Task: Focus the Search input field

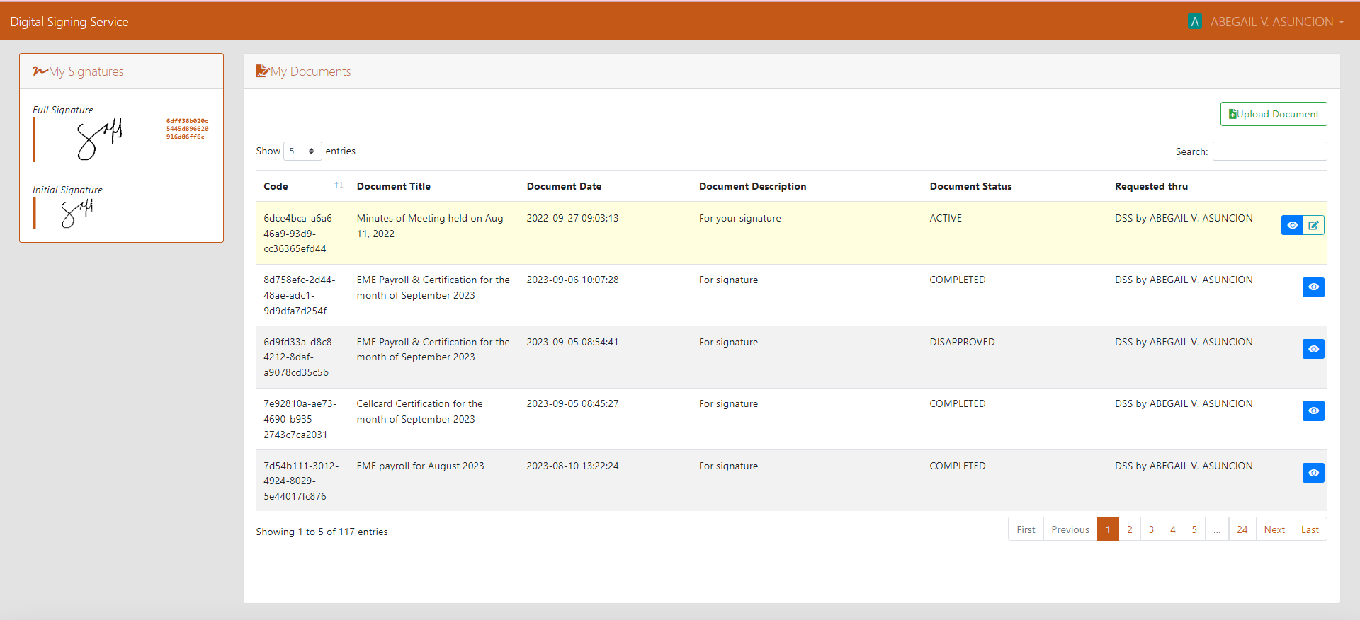Action: 1269,151
